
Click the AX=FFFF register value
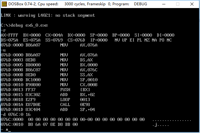9,35
